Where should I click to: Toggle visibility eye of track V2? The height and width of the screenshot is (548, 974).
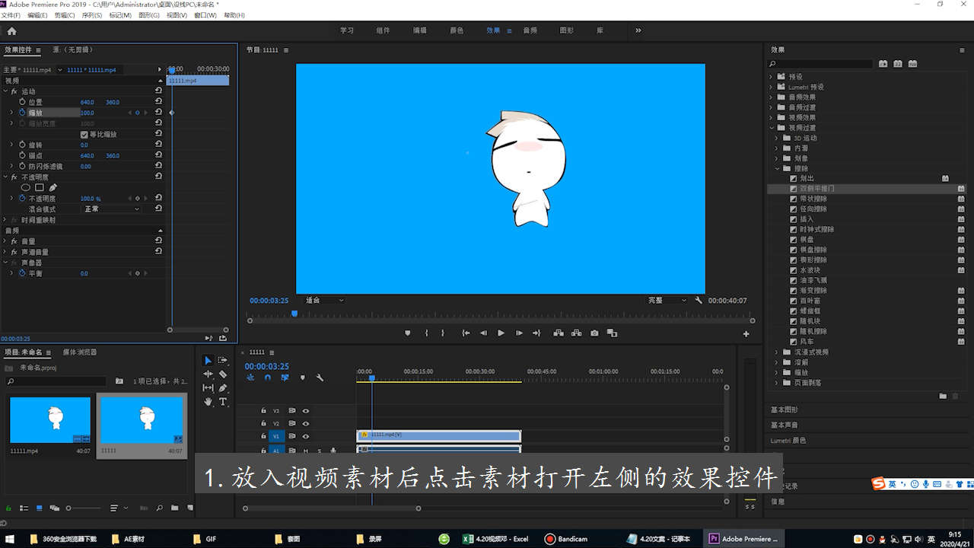click(306, 424)
